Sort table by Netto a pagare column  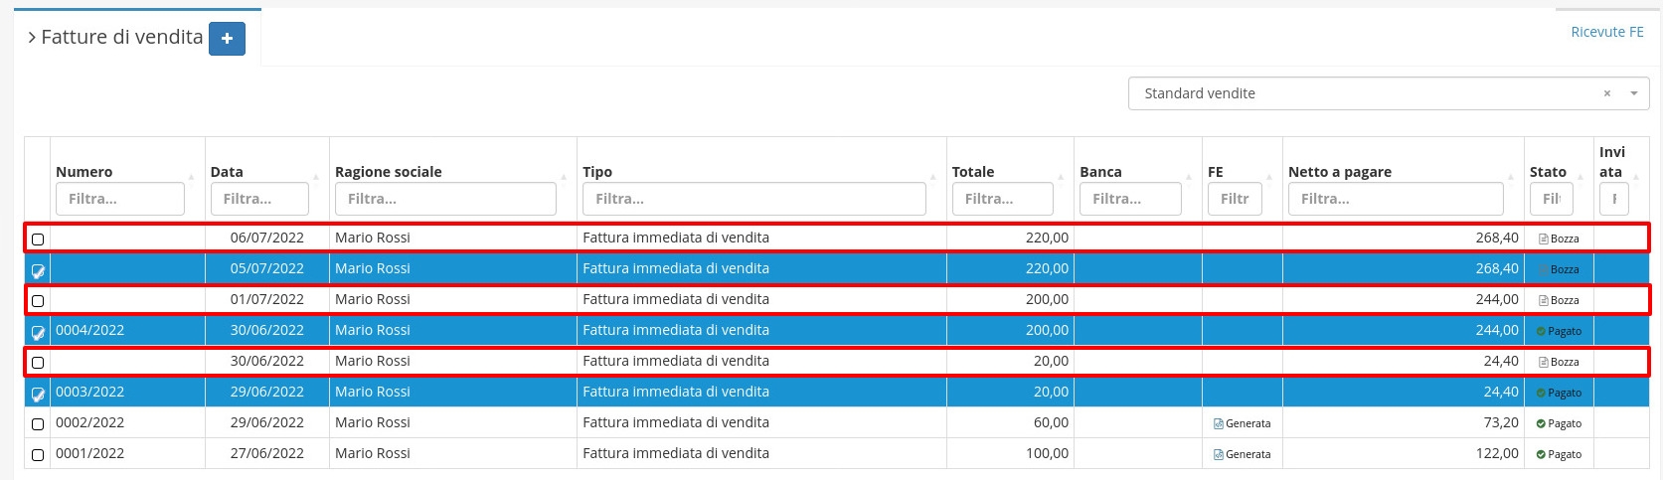1512,177
